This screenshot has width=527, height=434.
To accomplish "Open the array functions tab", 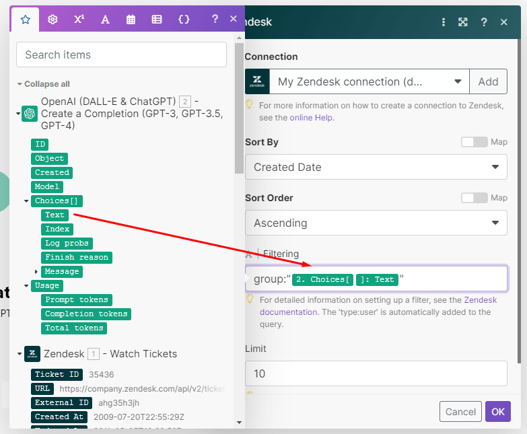I will pos(157,20).
